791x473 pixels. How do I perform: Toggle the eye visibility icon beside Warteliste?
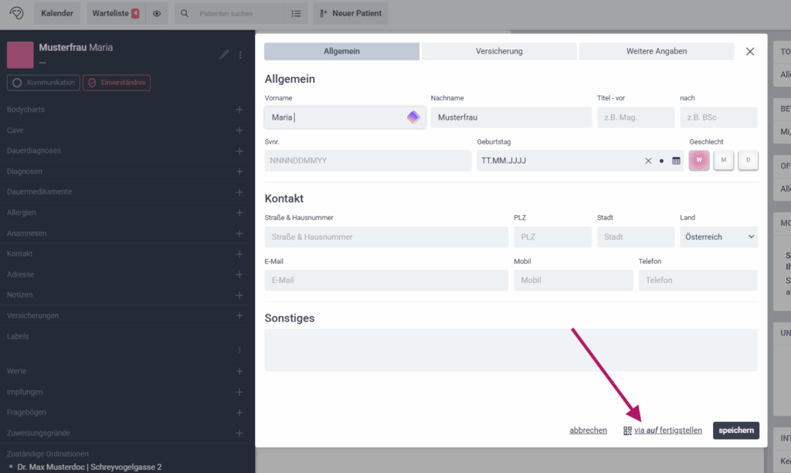click(157, 13)
